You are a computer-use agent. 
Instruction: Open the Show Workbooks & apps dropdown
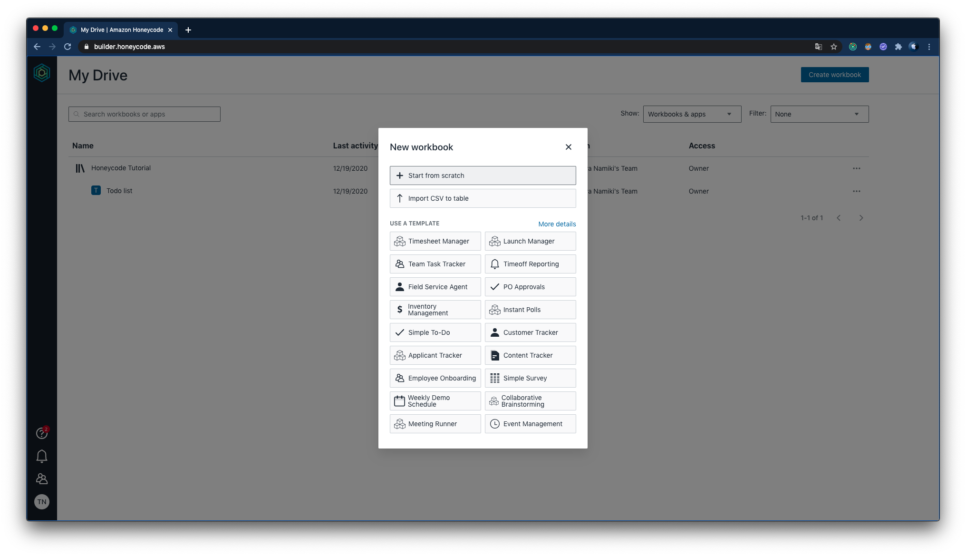point(692,114)
